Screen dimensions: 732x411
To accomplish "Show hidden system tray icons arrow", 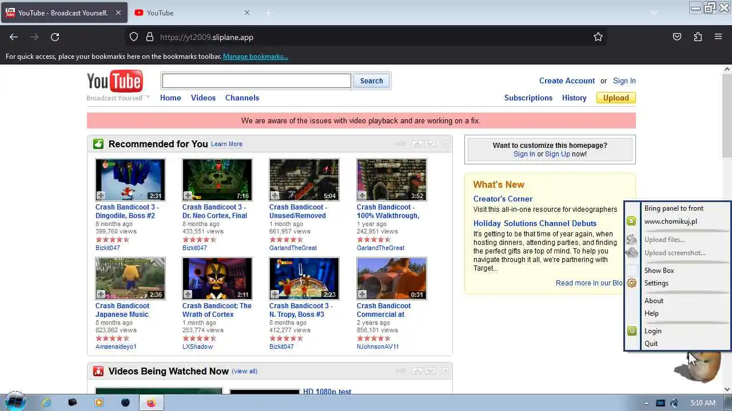I will [647, 403].
